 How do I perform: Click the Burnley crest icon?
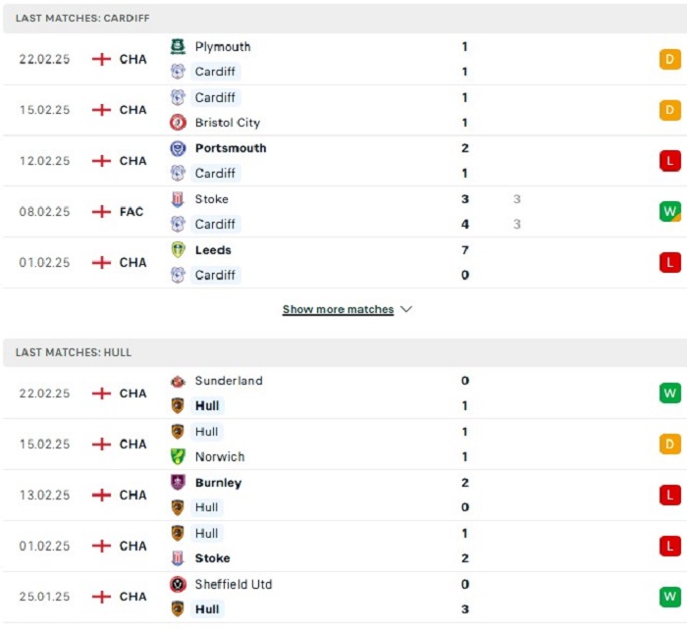tap(178, 483)
